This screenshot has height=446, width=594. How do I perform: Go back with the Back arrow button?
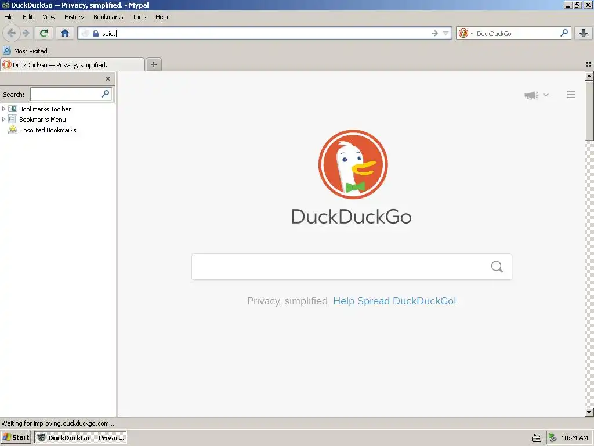12,33
